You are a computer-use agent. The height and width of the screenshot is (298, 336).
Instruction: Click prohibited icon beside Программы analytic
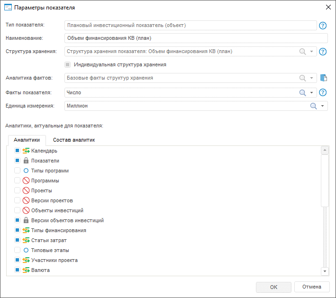[26, 181]
